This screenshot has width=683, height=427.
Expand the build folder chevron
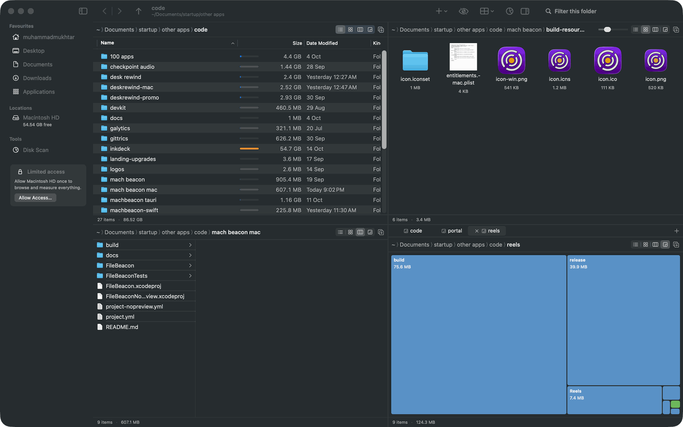click(190, 245)
